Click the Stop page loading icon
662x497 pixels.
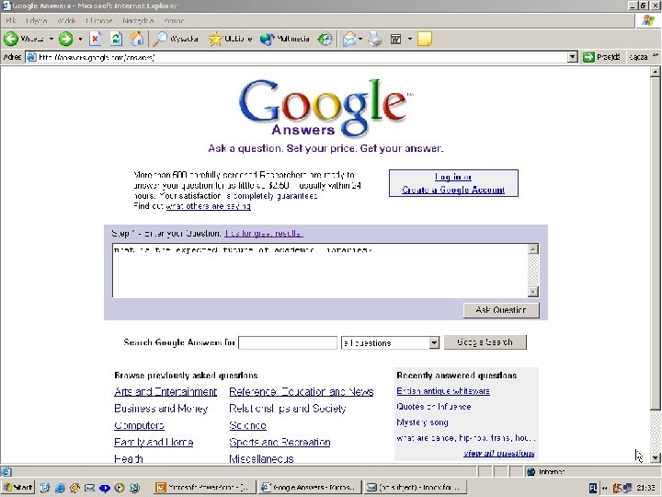coord(96,39)
